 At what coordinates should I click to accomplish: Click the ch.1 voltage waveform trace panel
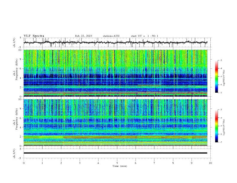click(118, 42)
